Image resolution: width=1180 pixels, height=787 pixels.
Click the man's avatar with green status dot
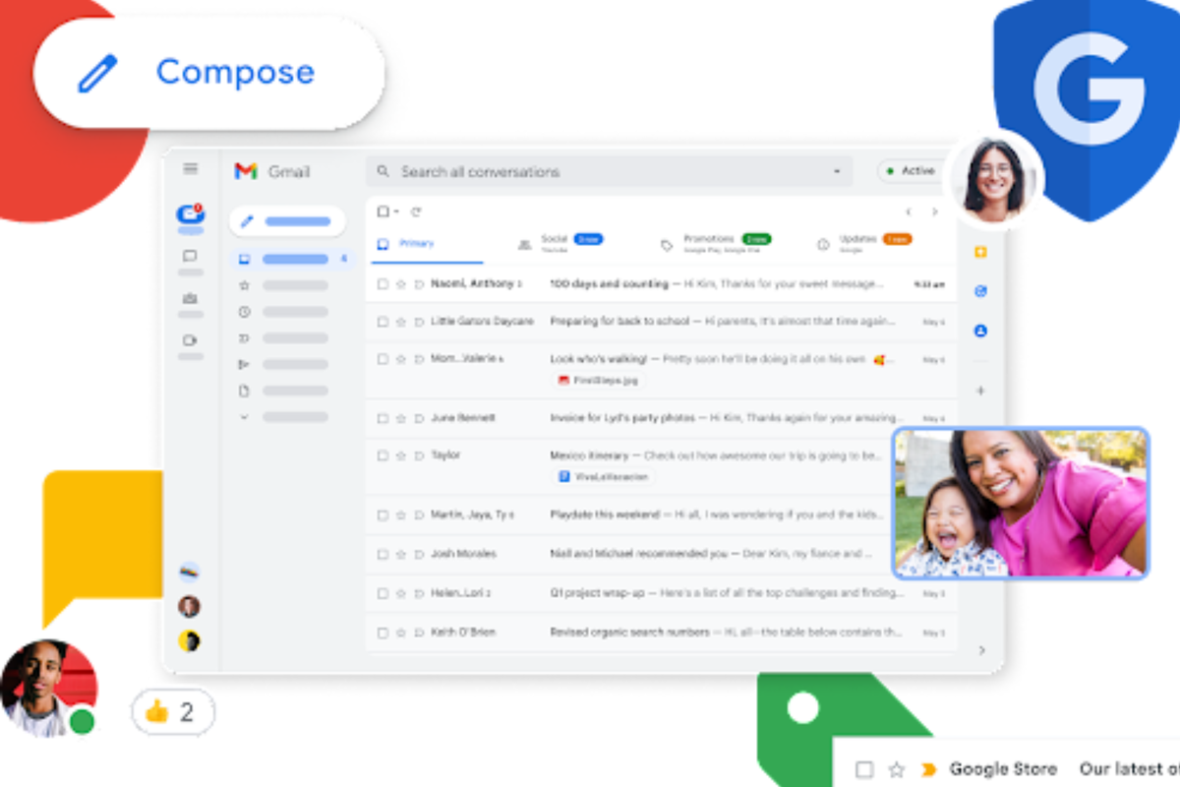click(x=49, y=689)
